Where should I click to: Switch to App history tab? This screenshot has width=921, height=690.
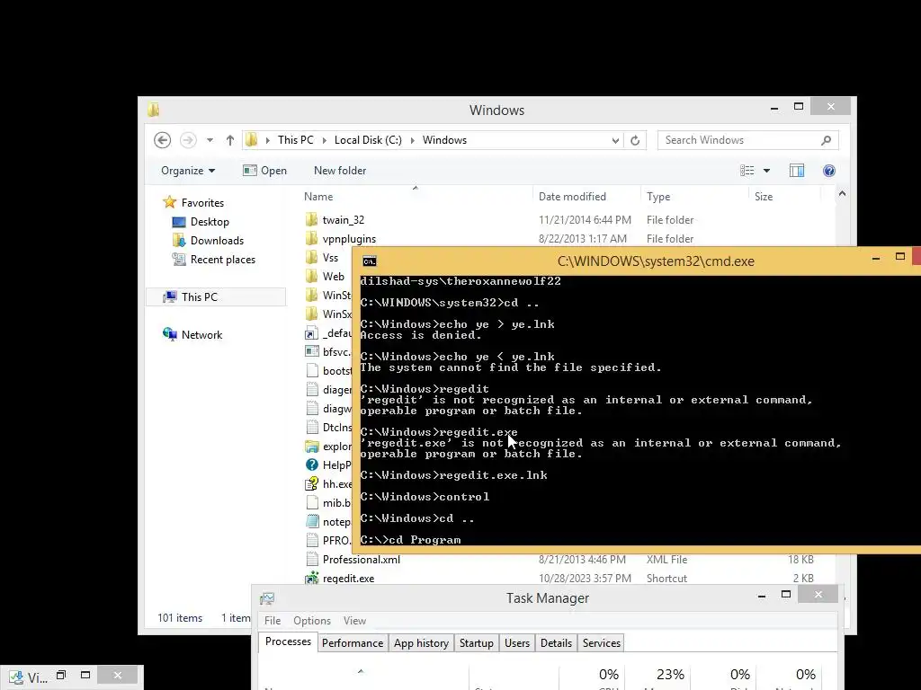click(421, 643)
